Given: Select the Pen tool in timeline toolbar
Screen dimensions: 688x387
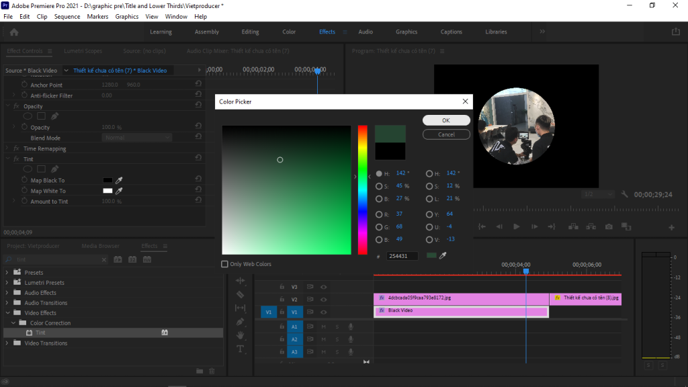Looking at the screenshot, I should click(241, 322).
